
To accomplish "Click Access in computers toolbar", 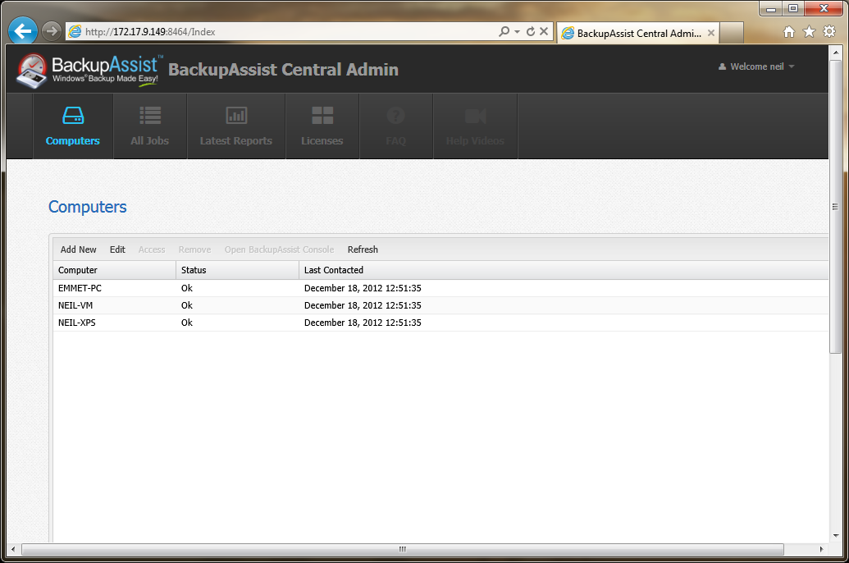I will click(152, 249).
